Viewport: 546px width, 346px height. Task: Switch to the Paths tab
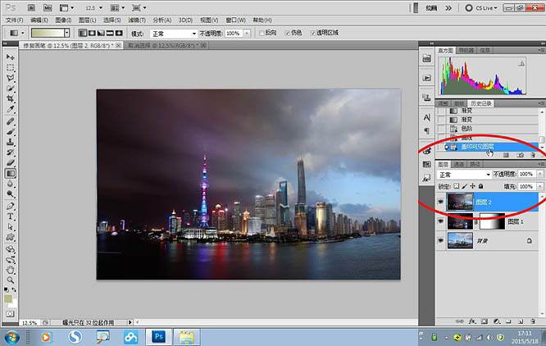click(x=475, y=164)
